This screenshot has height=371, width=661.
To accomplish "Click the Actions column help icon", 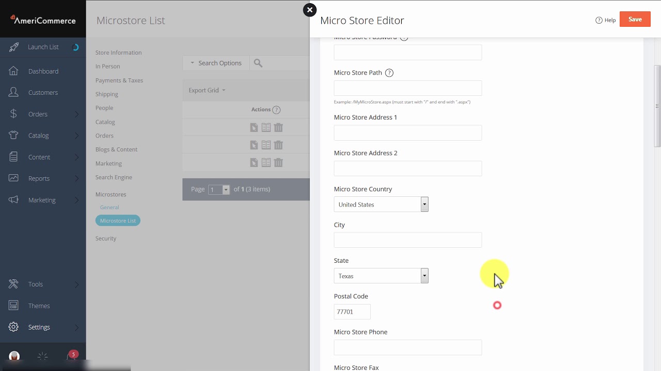I will pyautogui.click(x=276, y=110).
